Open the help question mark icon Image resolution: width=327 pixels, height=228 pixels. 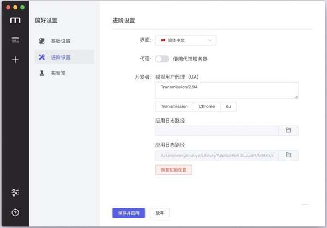(15, 212)
